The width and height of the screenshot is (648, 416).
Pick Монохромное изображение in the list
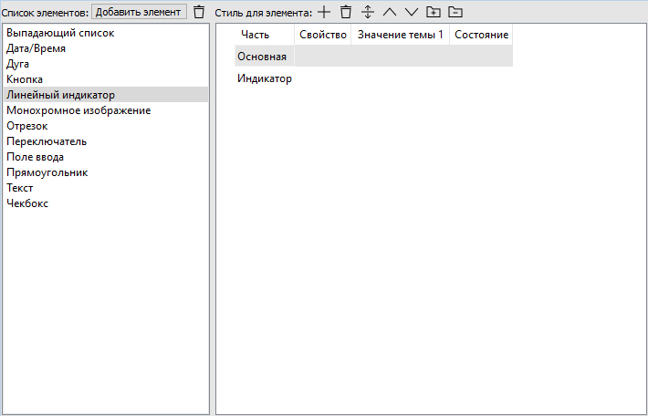tap(78, 110)
